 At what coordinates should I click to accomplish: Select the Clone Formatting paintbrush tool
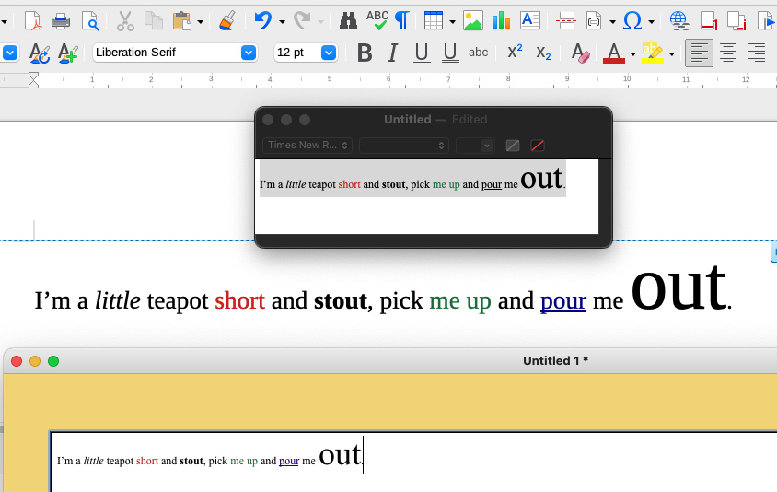tap(228, 20)
